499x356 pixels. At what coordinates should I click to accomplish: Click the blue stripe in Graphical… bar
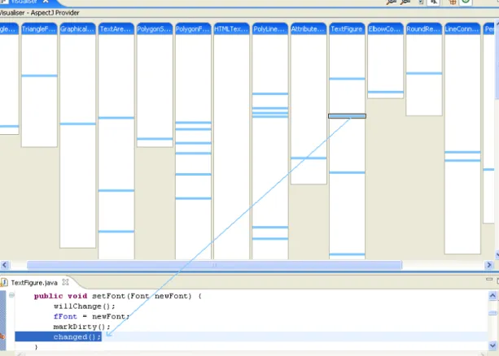[77, 124]
